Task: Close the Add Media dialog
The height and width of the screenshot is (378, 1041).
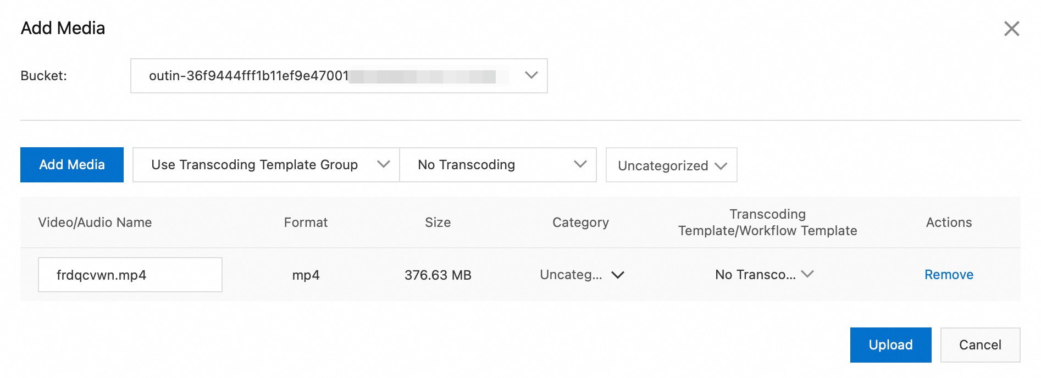Action: tap(1011, 29)
